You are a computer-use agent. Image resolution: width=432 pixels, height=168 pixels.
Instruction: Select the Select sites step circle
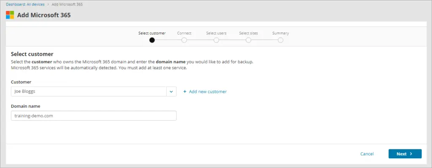(248, 40)
